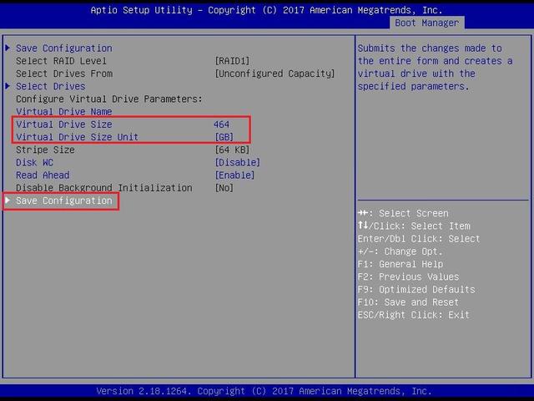534x401 pixels.
Task: Toggle Disk WC Disable setting
Action: (237, 162)
